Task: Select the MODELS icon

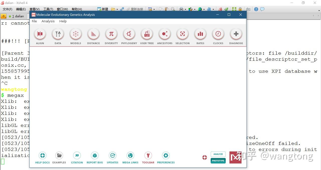Action: (76, 34)
